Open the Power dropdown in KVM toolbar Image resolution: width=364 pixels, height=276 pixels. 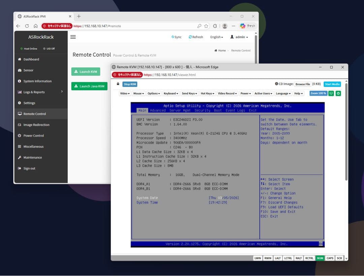tap(246, 93)
